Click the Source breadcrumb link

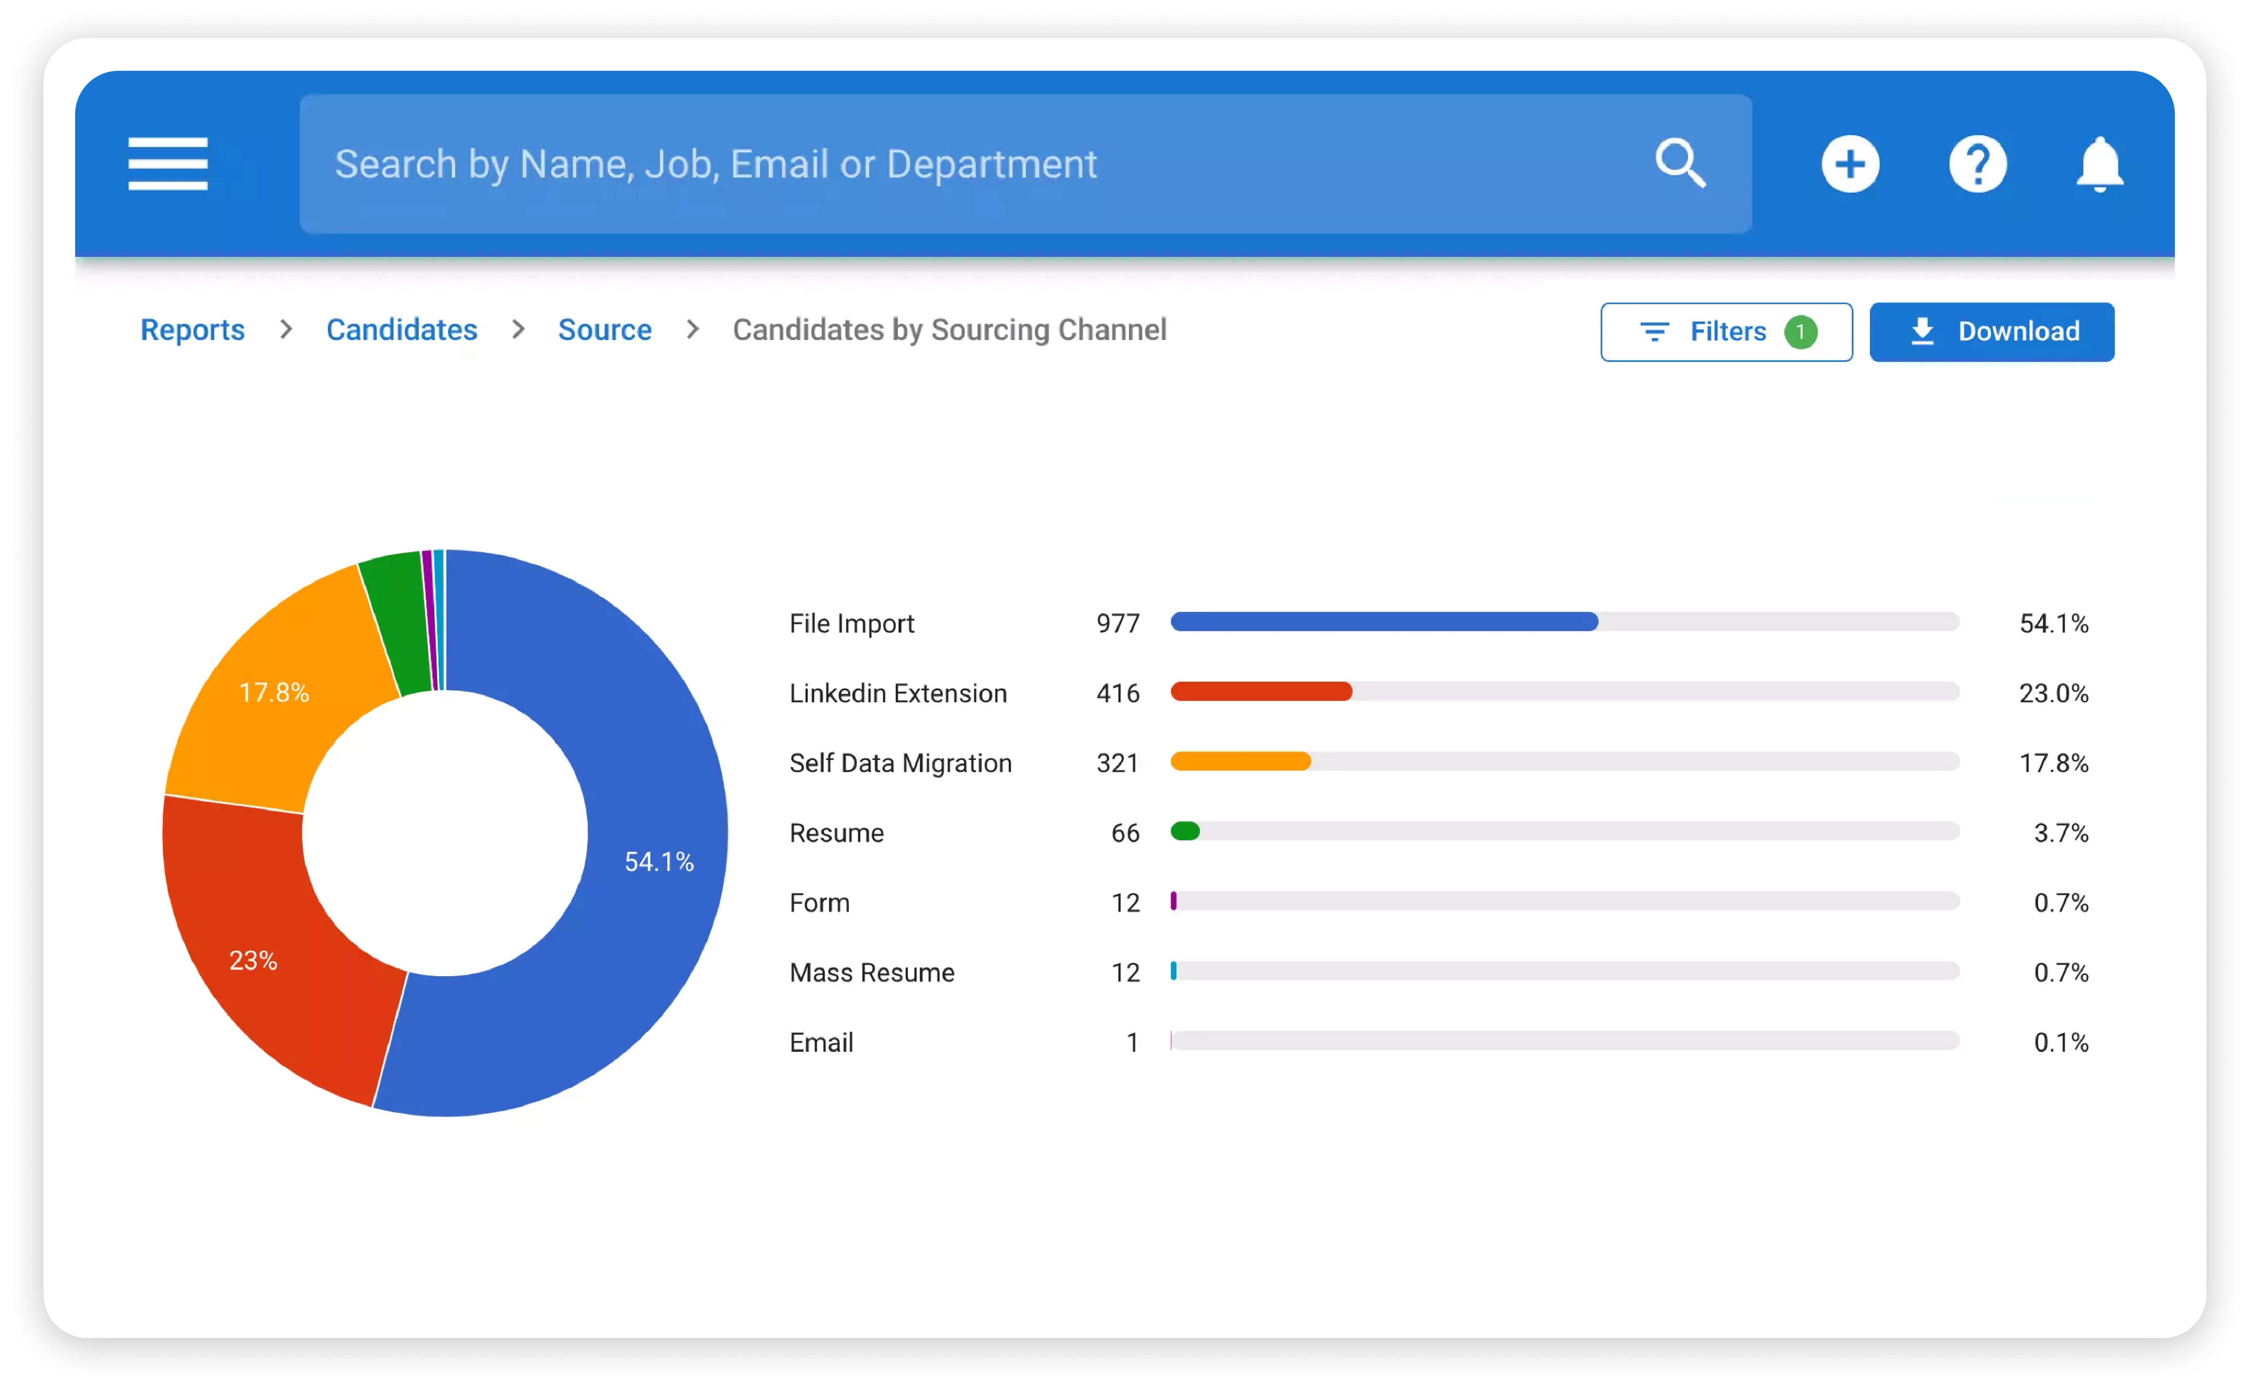tap(604, 331)
